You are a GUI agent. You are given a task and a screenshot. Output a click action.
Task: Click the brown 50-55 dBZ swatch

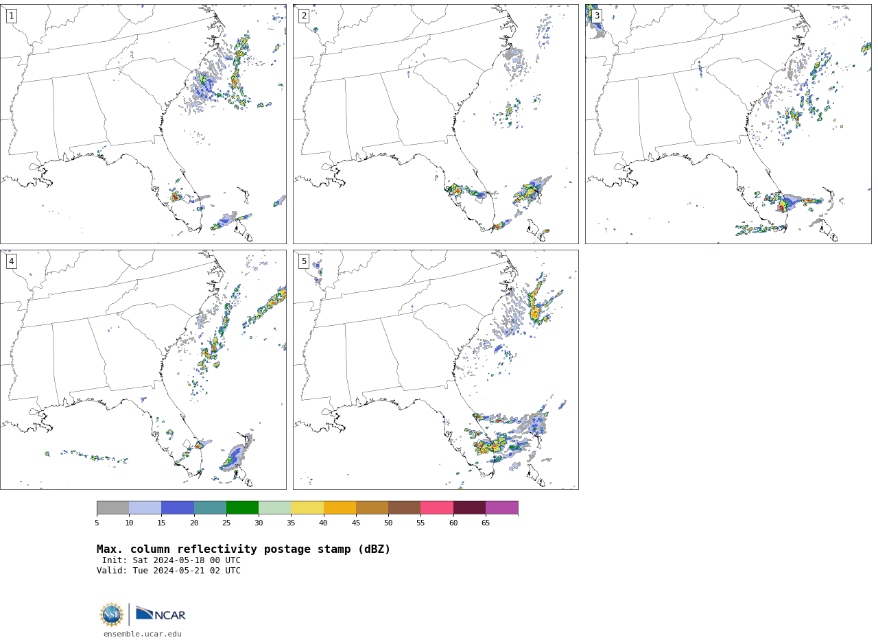coord(404,508)
